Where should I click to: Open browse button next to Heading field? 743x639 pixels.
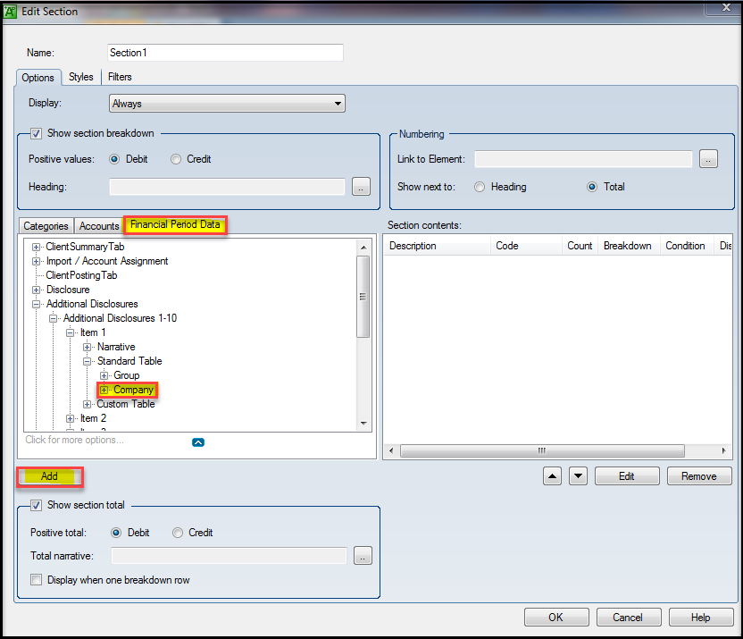(362, 187)
